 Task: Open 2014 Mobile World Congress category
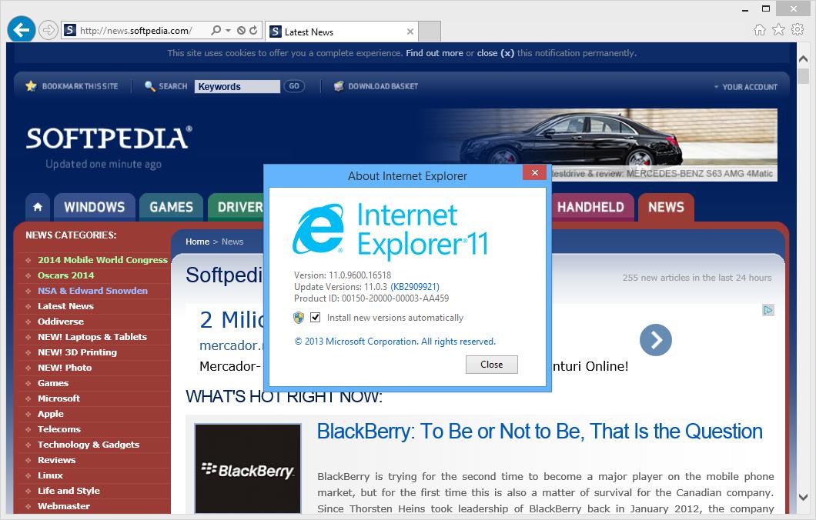coord(102,260)
